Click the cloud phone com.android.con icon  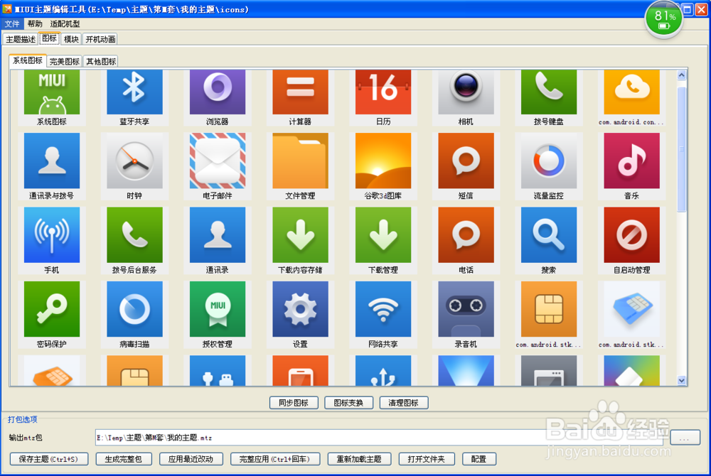[x=631, y=92]
